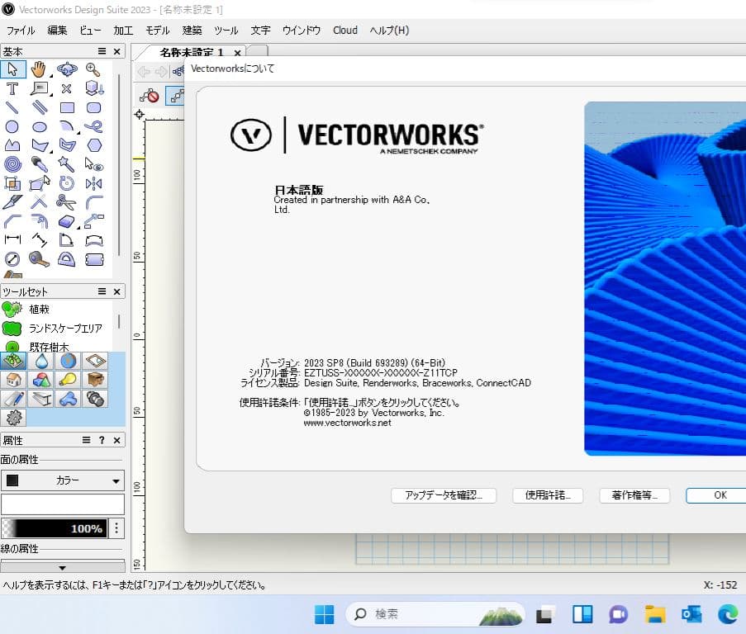This screenshot has height=634, width=746.
Task: Switch to the 名称未設定 1 tab
Action: (x=194, y=52)
